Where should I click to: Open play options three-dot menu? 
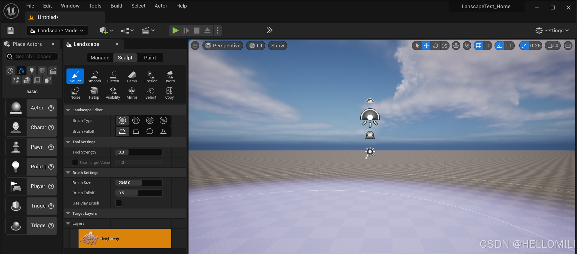point(218,30)
